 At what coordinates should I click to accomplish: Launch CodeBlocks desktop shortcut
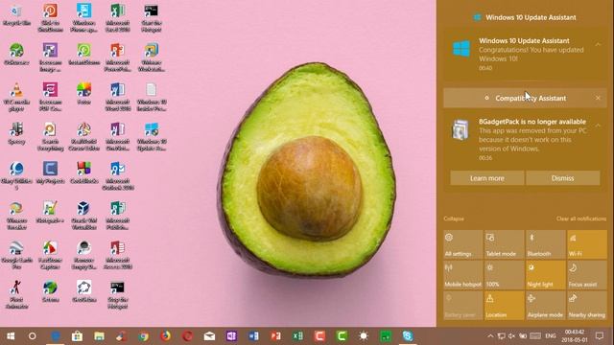click(83, 173)
